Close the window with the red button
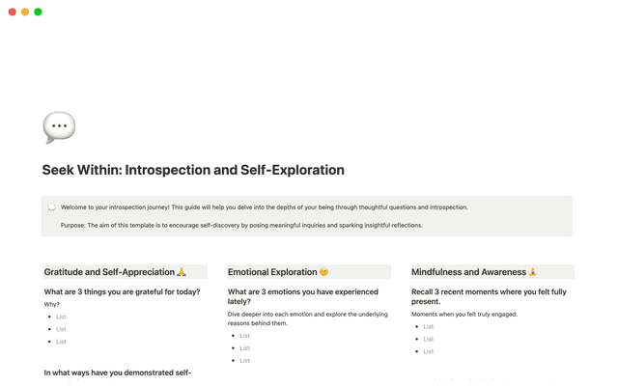Image resolution: width=618 pixels, height=386 pixels. pyautogui.click(x=13, y=12)
